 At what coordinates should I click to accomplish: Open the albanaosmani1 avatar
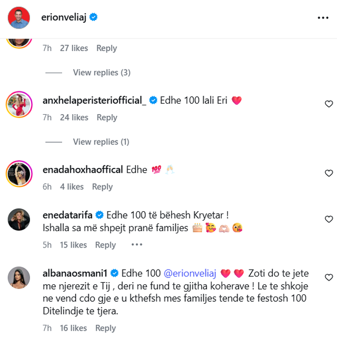[18, 277]
